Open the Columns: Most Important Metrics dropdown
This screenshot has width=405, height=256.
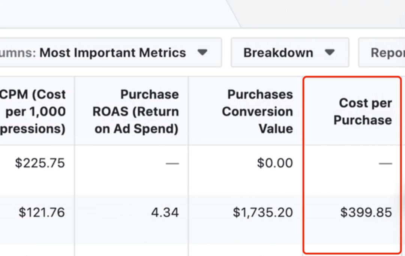pos(111,52)
